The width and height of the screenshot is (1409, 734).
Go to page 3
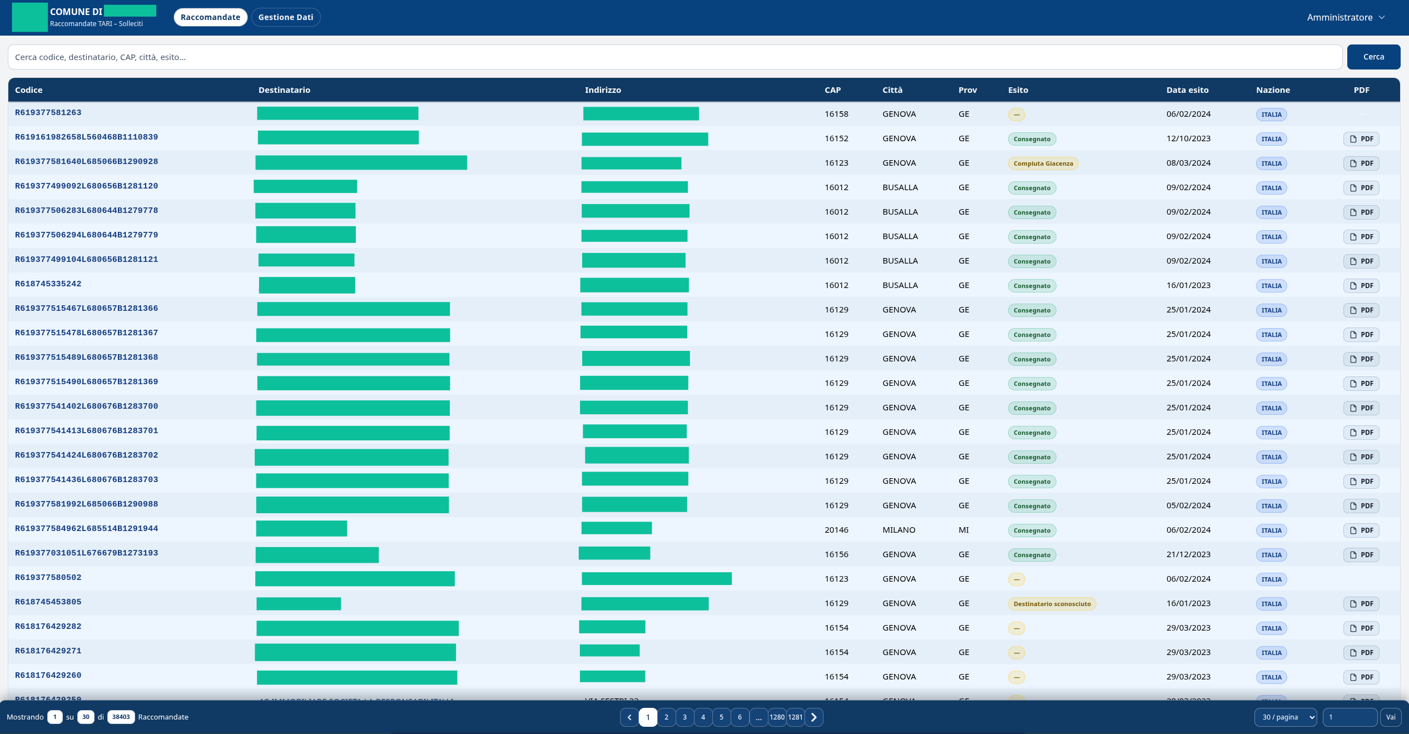click(x=684, y=717)
